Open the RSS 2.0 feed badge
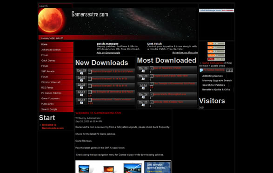Screen dimensions: 273x173 [x=216, y=51]
